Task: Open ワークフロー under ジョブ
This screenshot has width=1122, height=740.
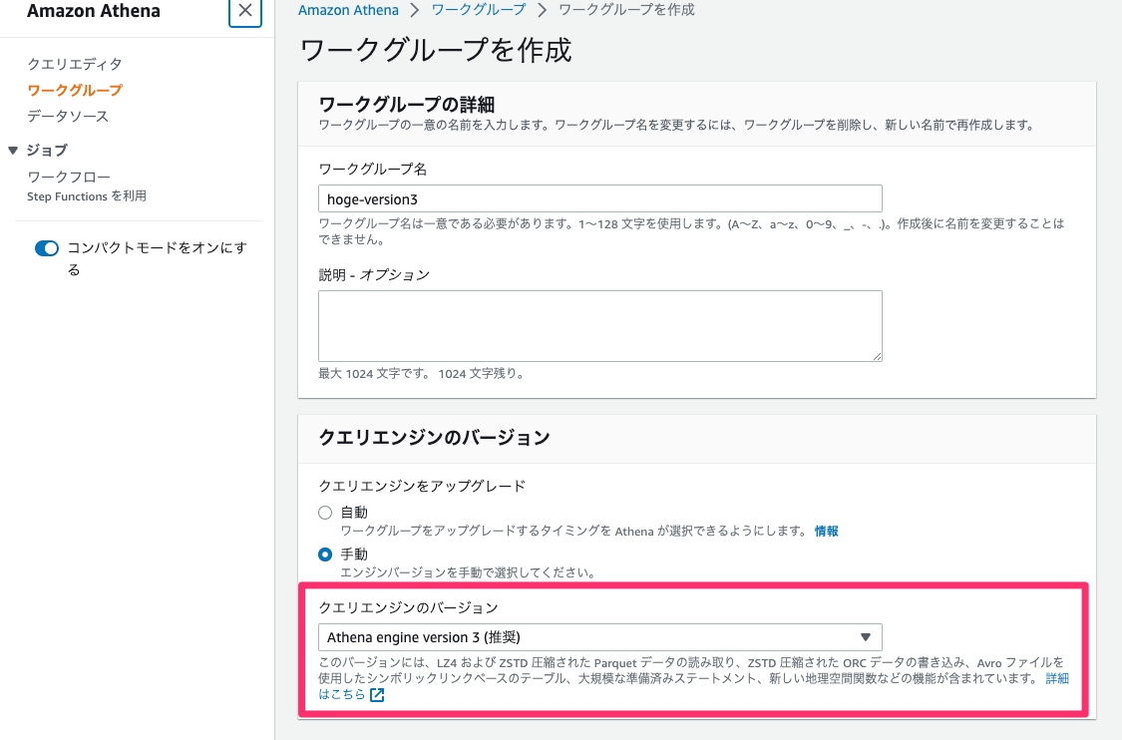Action: (x=69, y=177)
